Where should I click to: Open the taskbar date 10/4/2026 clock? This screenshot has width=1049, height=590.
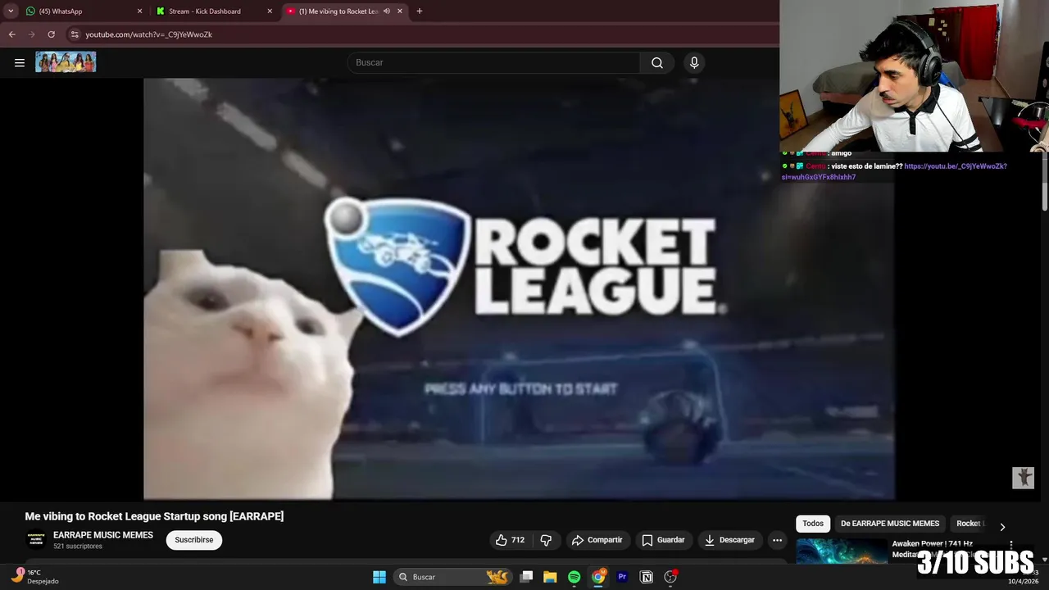[1024, 577]
